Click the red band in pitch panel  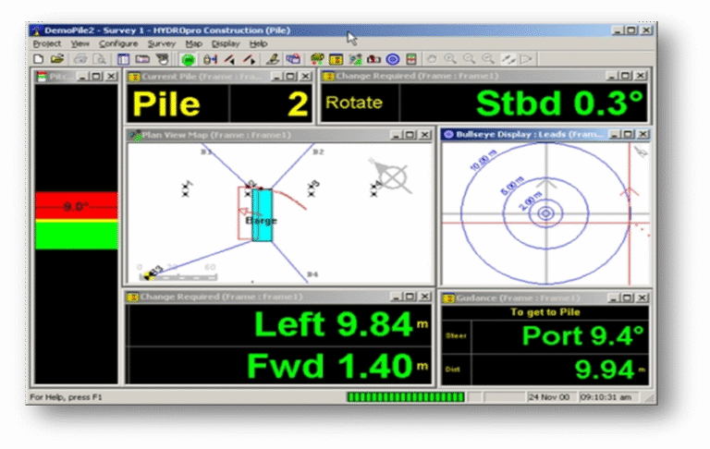tap(77, 206)
